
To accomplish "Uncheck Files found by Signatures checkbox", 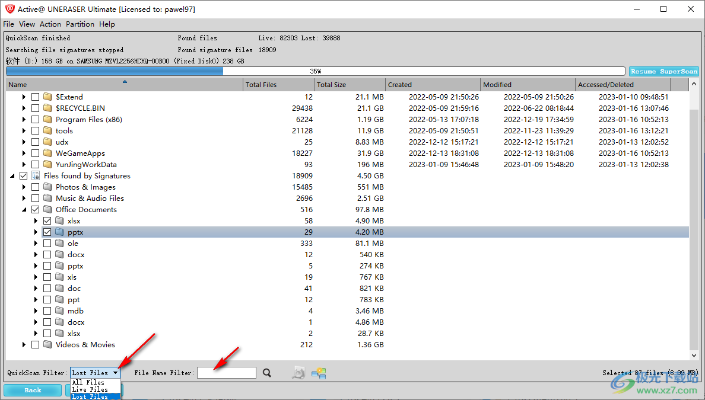I will coord(23,175).
